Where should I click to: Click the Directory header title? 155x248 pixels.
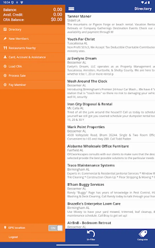point(143,9)
